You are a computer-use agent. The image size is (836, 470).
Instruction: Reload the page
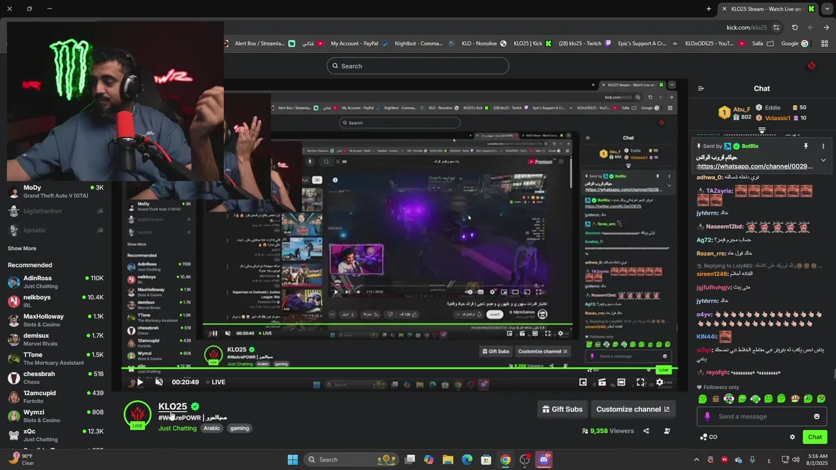[795, 27]
